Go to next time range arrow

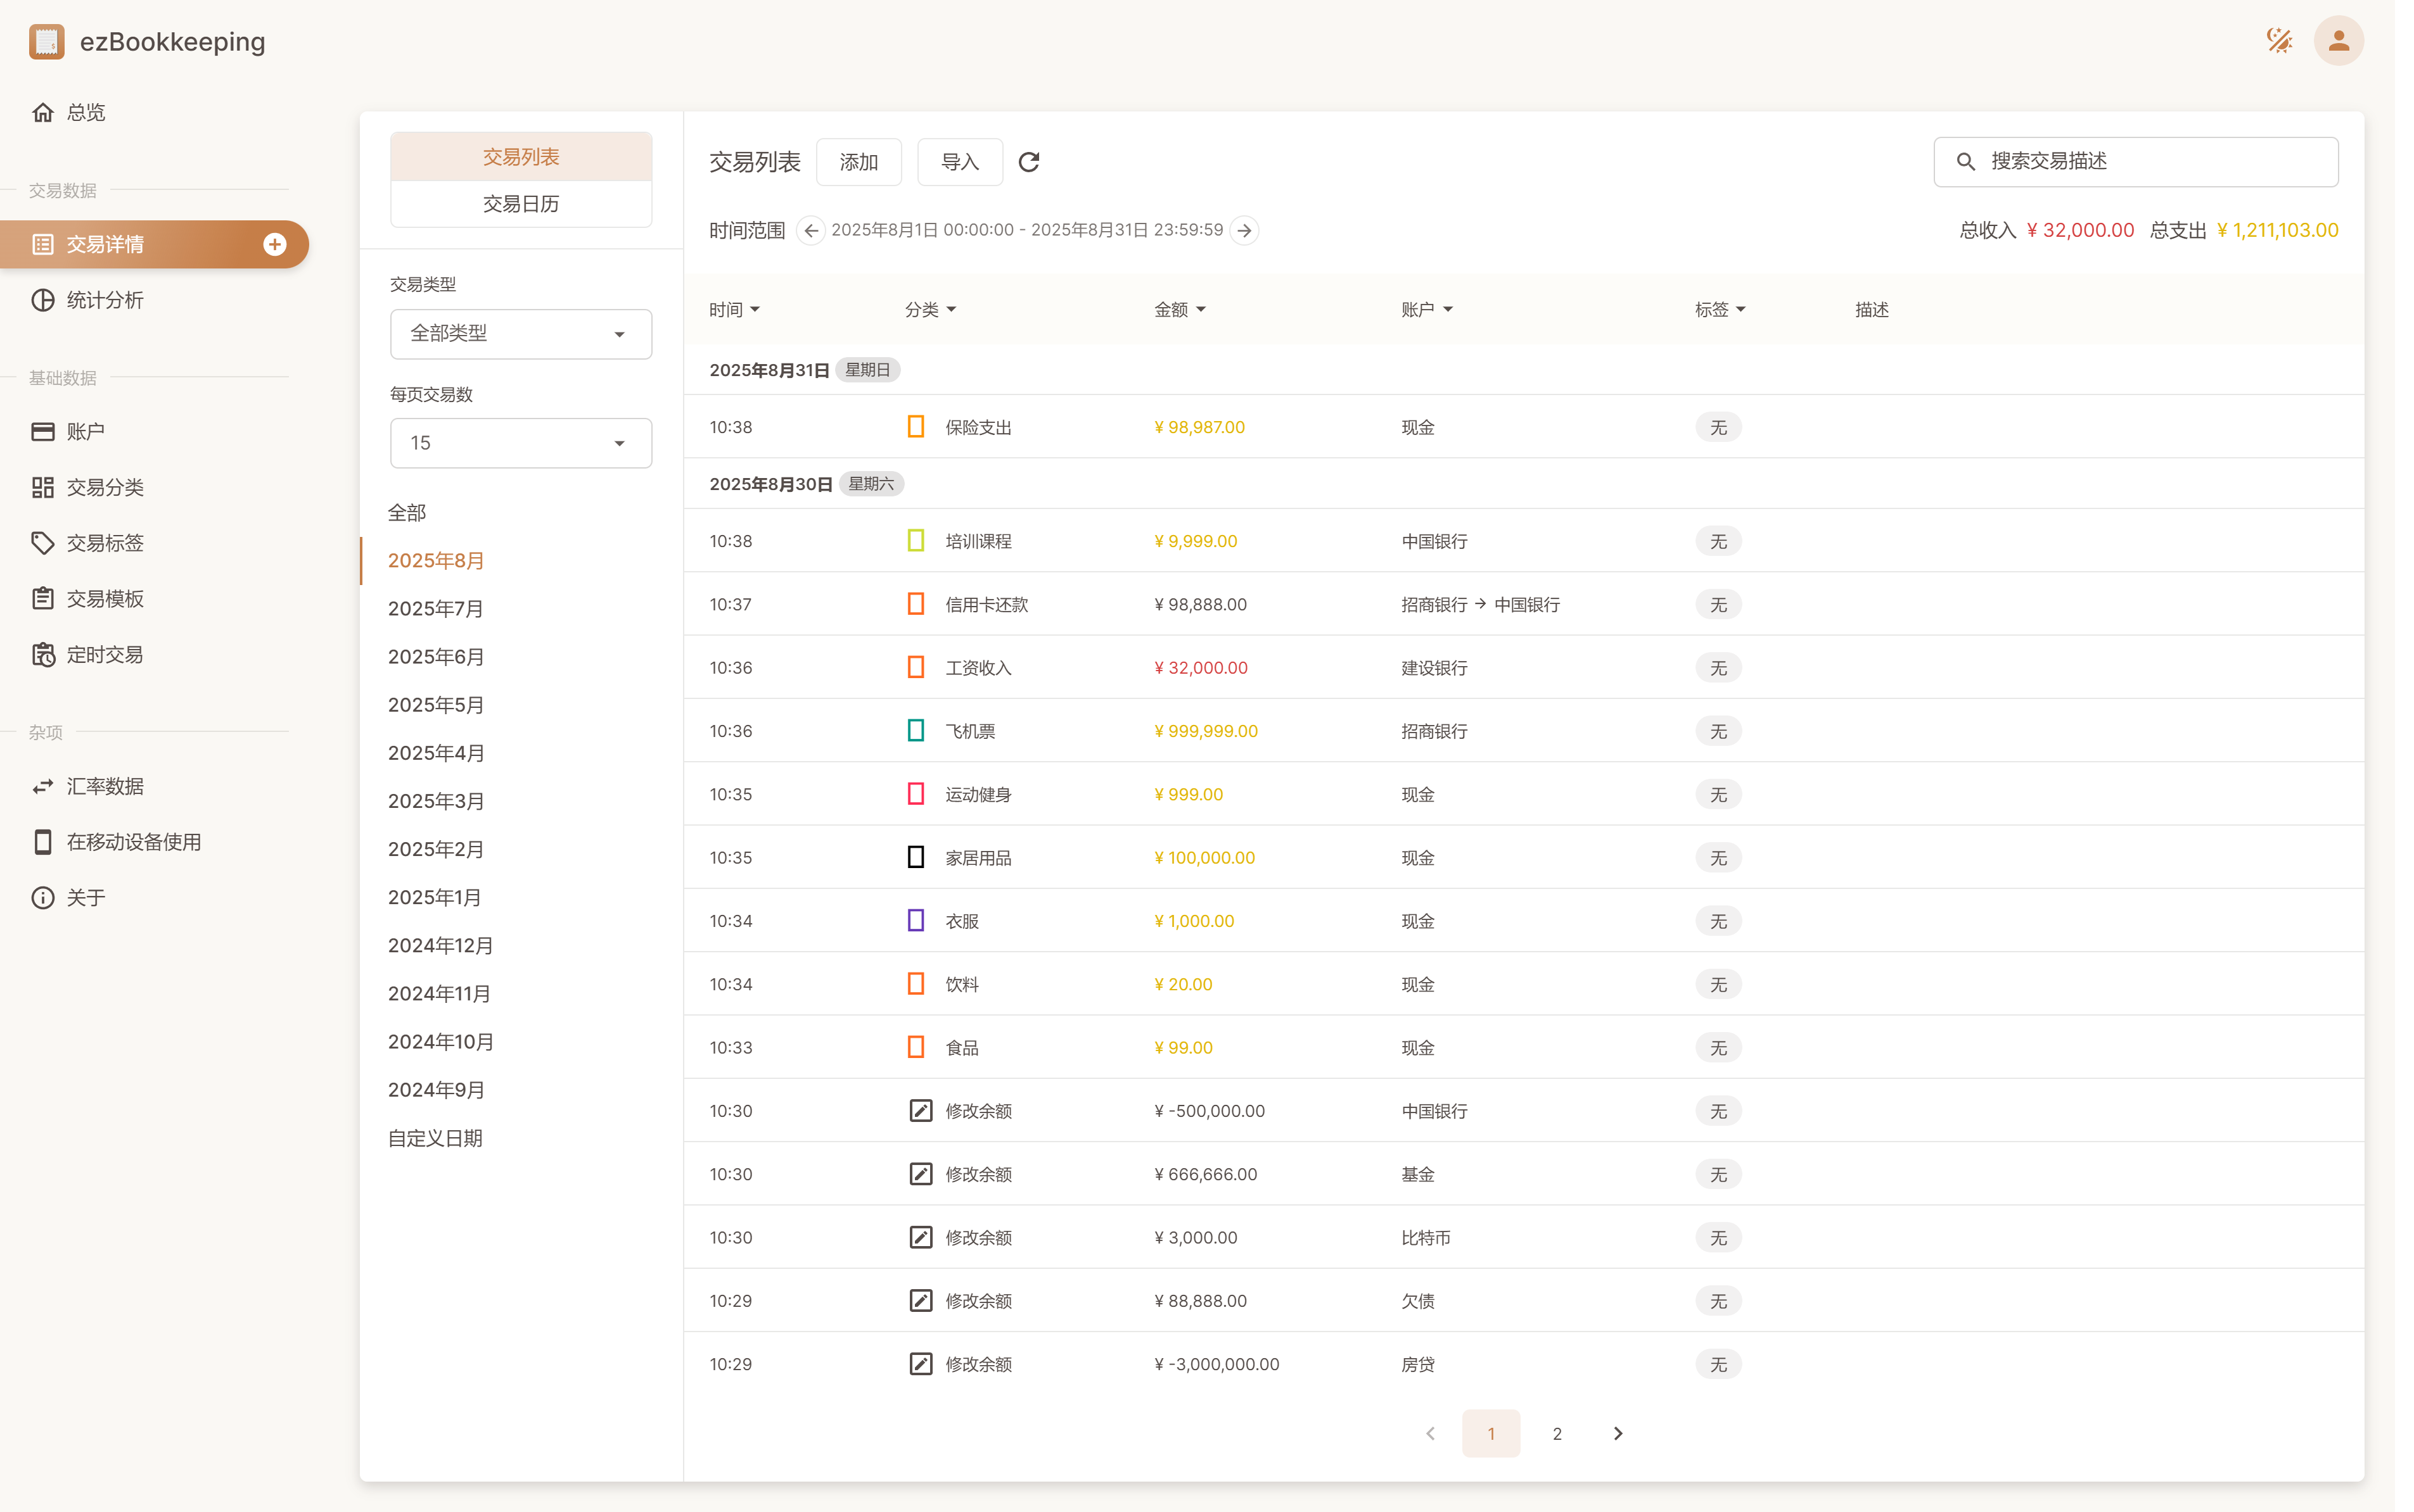(x=1244, y=231)
